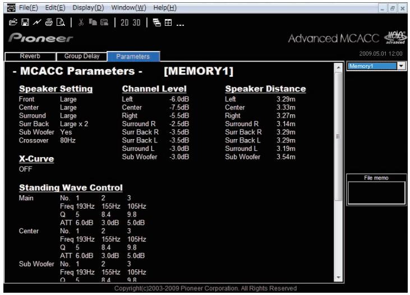Click the Speaker Distance heading
This screenshot has height=295, width=410.
tap(265, 89)
